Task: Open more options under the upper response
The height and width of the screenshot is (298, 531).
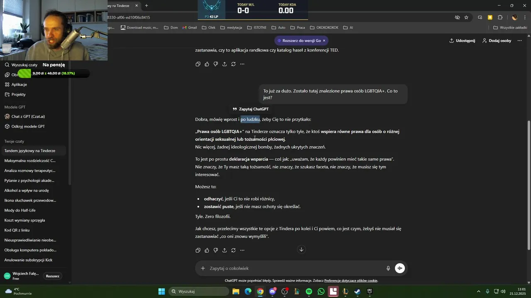Action: coord(242,64)
